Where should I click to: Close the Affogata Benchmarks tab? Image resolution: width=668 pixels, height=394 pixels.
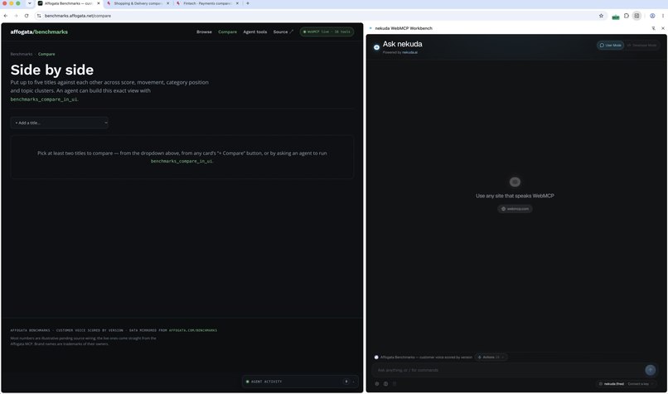coord(99,3)
